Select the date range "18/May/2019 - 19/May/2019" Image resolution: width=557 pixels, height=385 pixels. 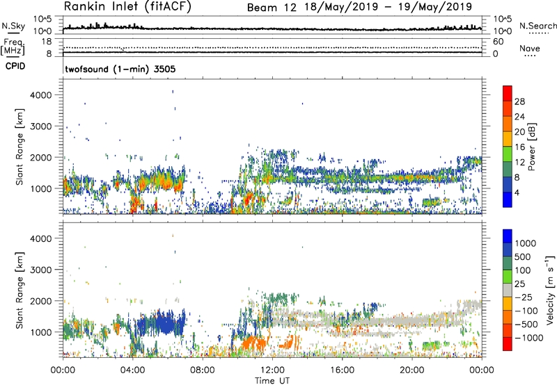click(389, 7)
